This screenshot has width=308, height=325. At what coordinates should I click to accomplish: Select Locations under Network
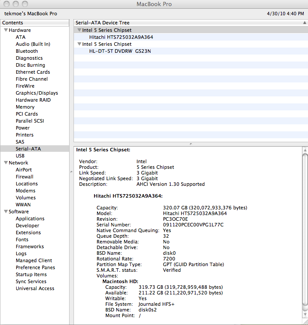(27, 184)
